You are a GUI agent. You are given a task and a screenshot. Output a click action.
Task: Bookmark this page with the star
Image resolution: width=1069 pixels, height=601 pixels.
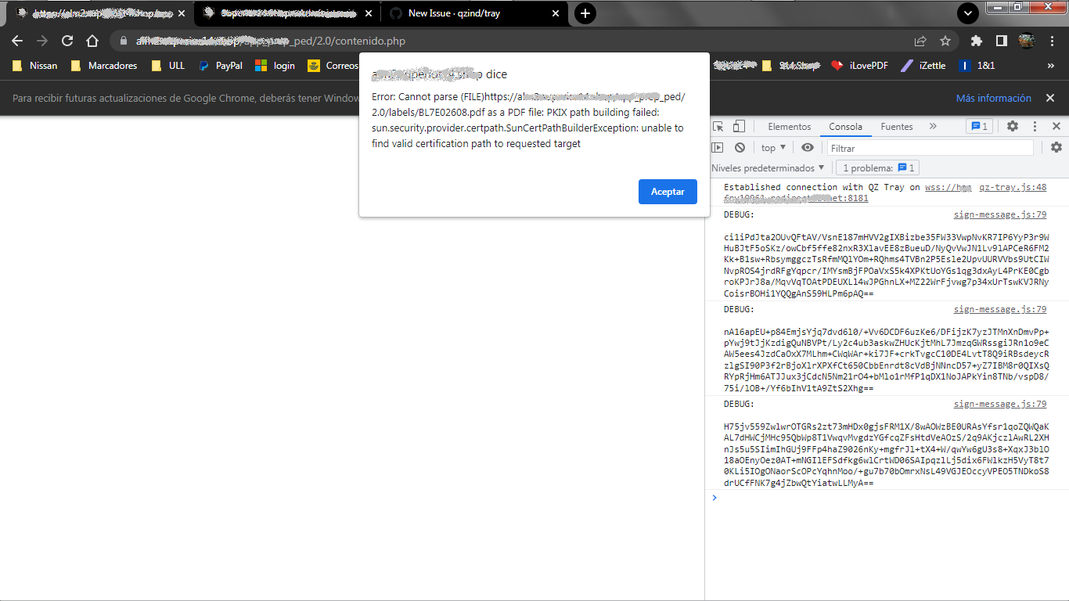point(945,41)
